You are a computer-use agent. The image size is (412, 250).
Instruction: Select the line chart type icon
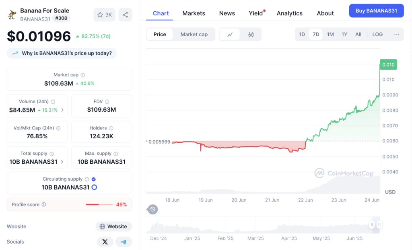coord(230,35)
